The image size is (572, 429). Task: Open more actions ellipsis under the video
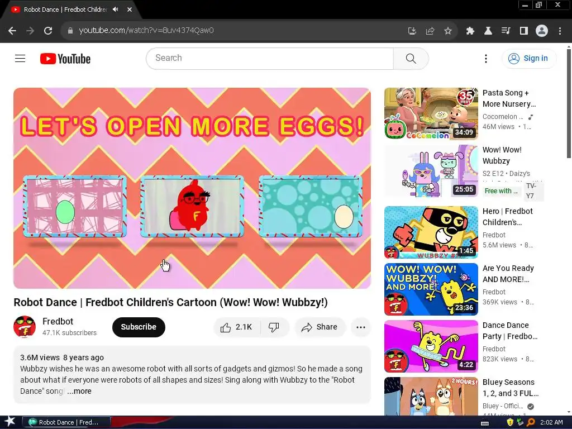(x=361, y=327)
